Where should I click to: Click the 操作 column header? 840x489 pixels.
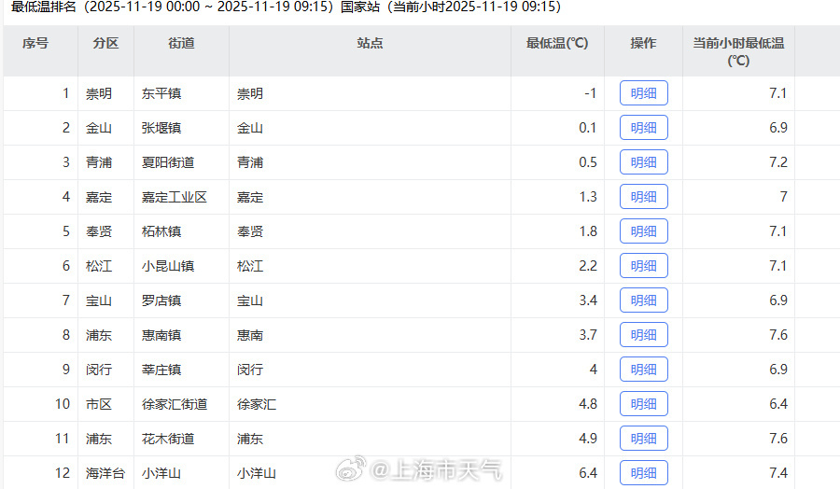643,44
